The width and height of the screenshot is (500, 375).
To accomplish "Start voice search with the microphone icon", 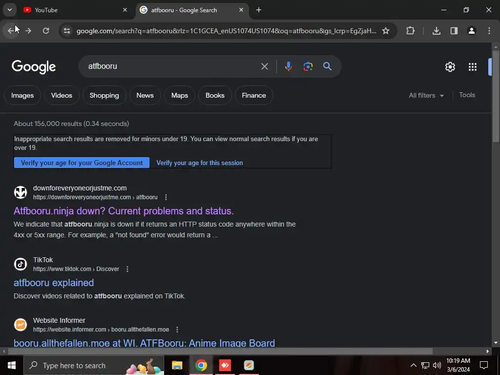I will coord(288,66).
